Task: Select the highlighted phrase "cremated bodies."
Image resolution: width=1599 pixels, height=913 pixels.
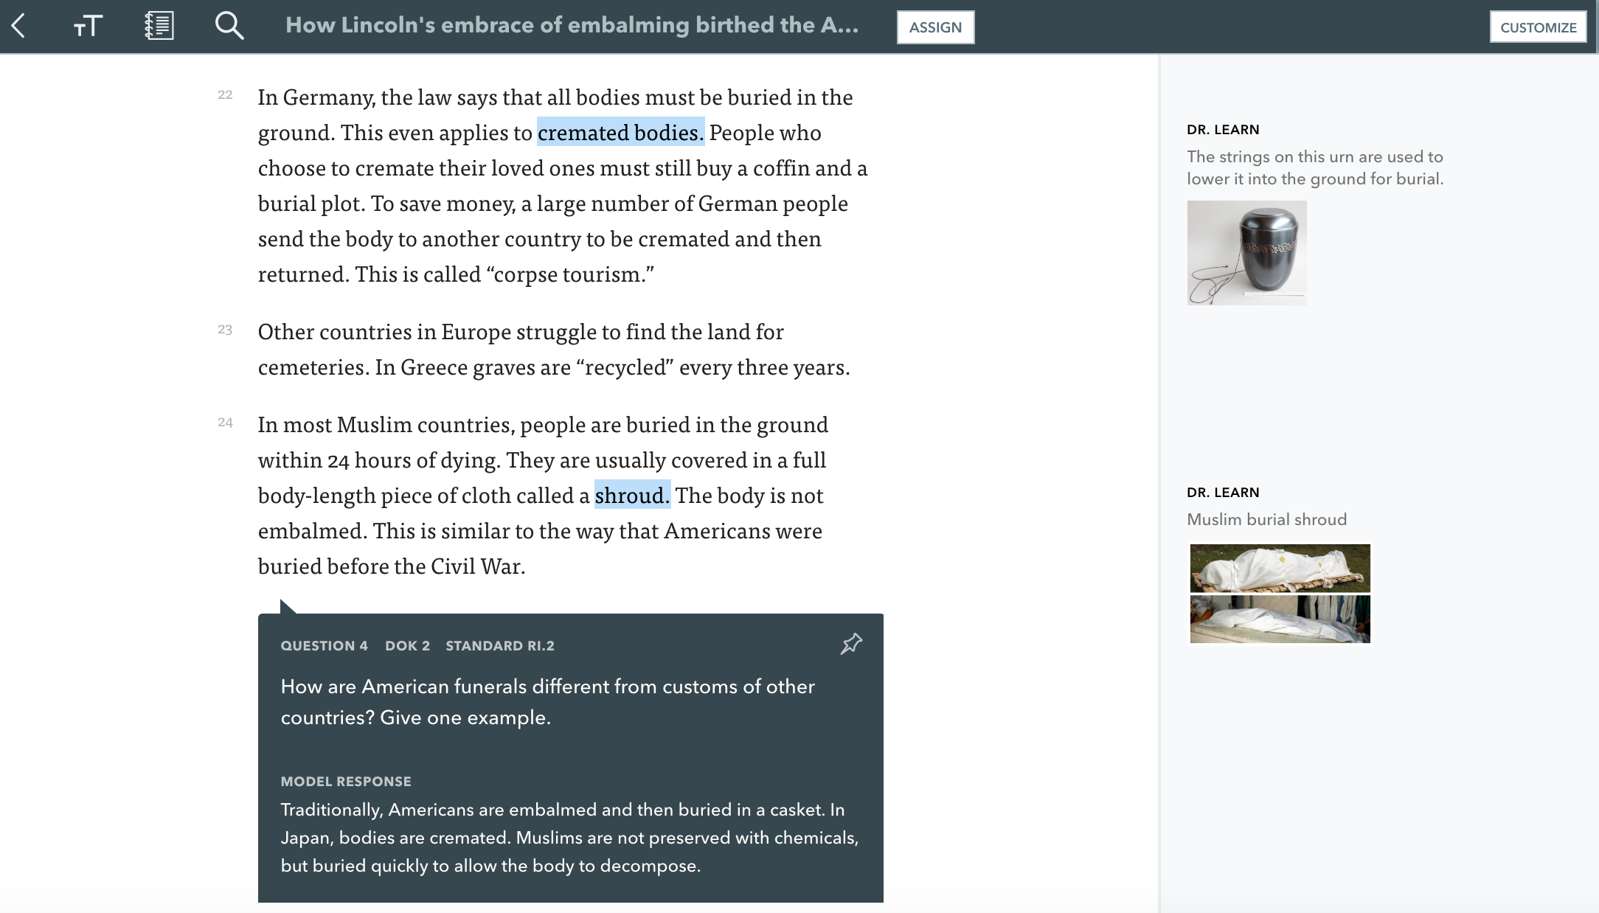Action: (620, 132)
